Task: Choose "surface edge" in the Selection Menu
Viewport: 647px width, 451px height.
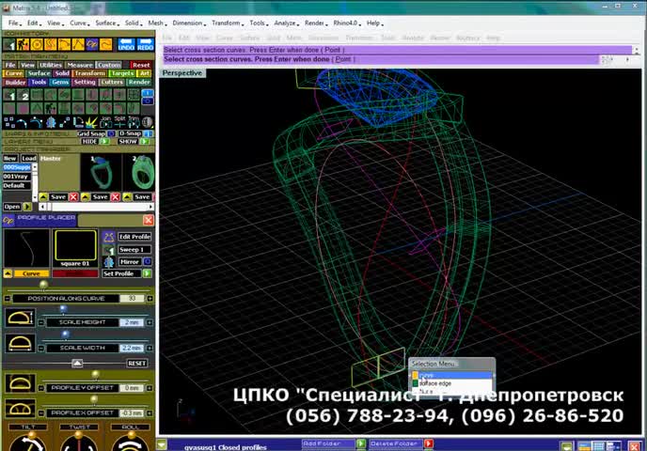Action: pos(452,383)
